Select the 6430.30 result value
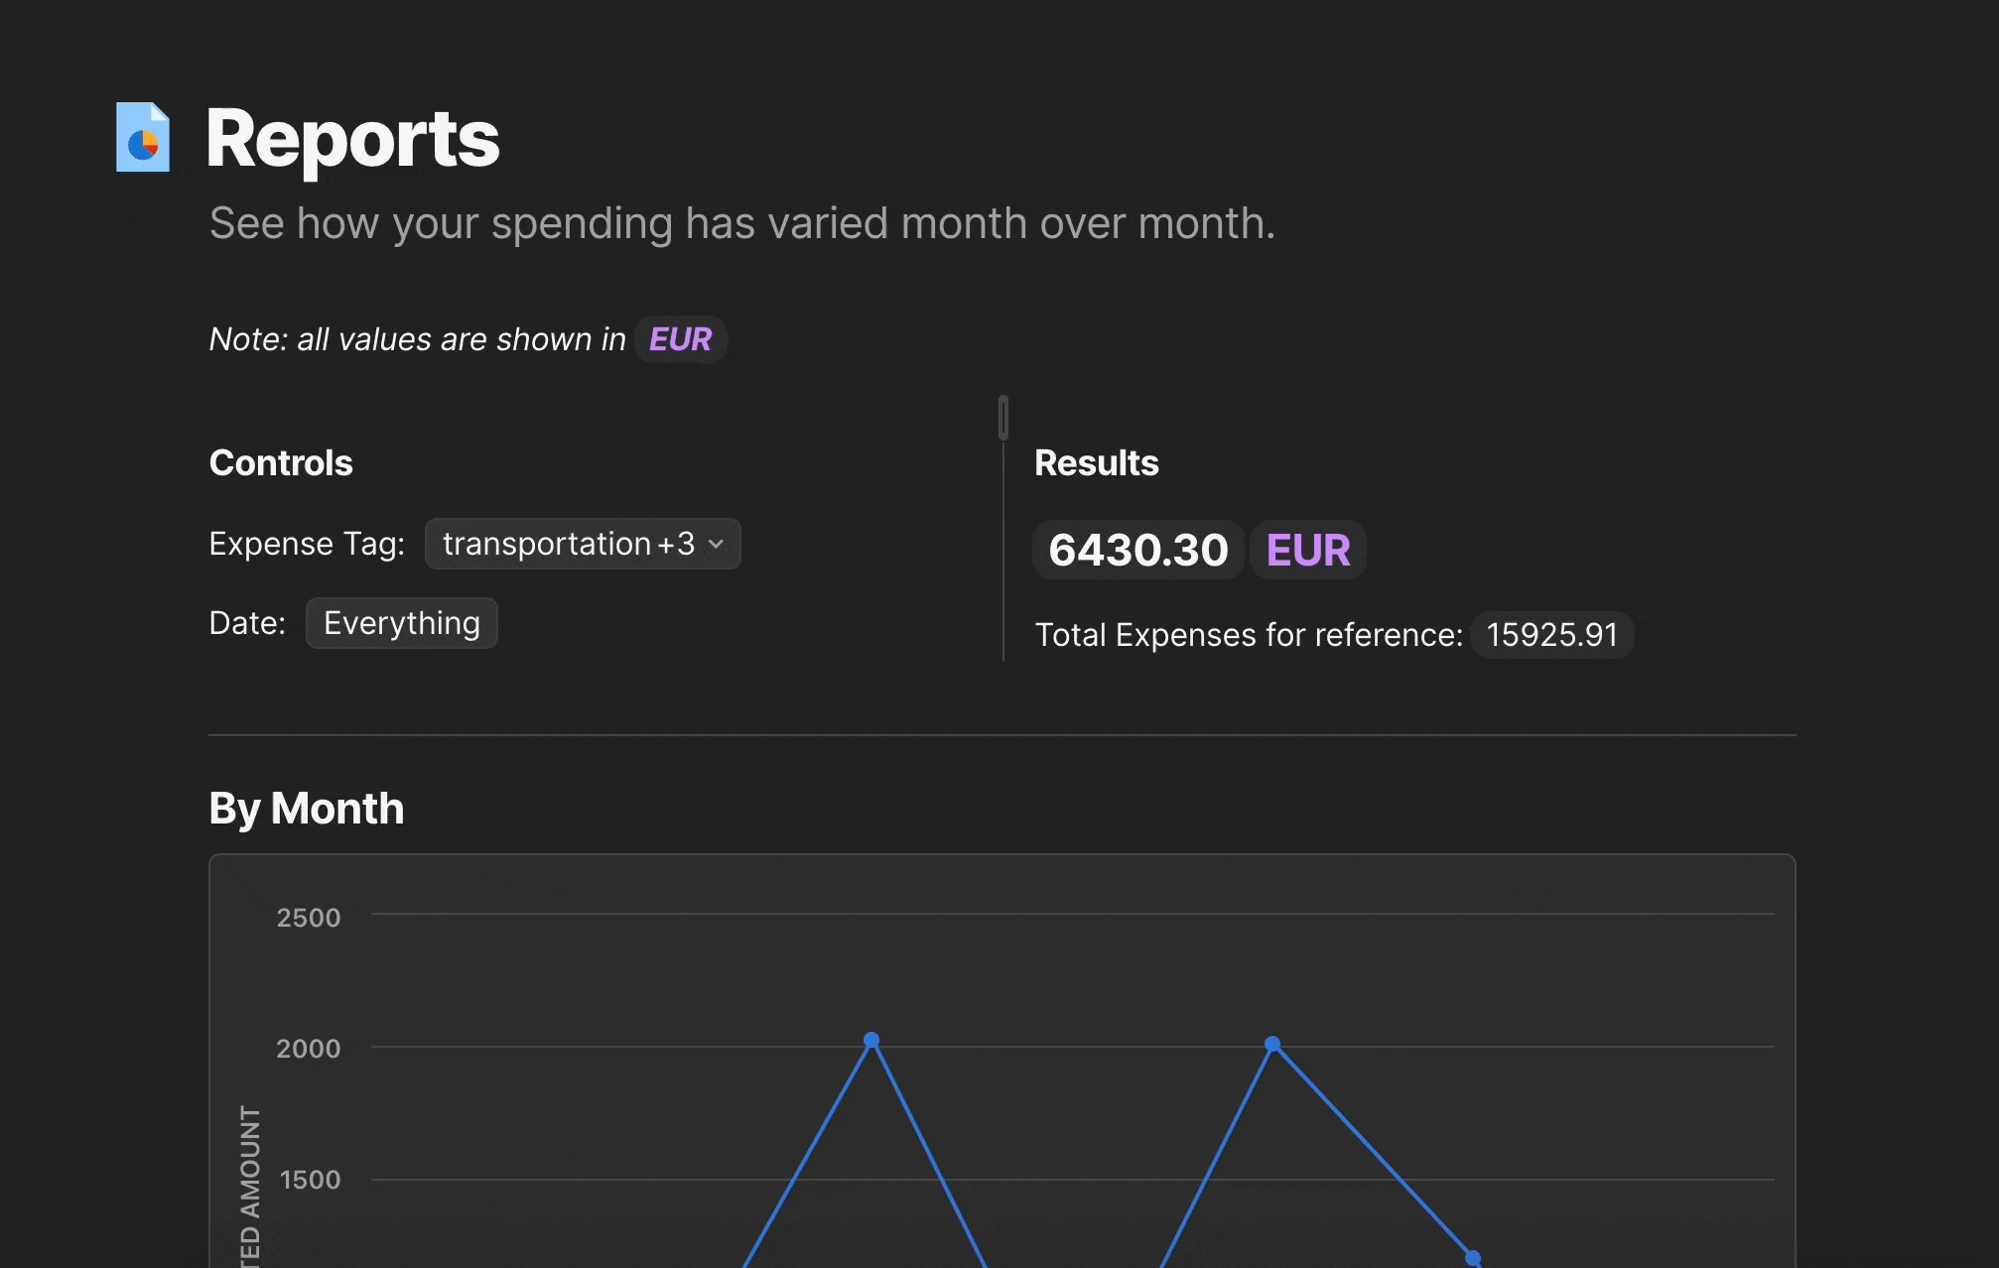Viewport: 1999px width, 1268px height. (1138, 550)
